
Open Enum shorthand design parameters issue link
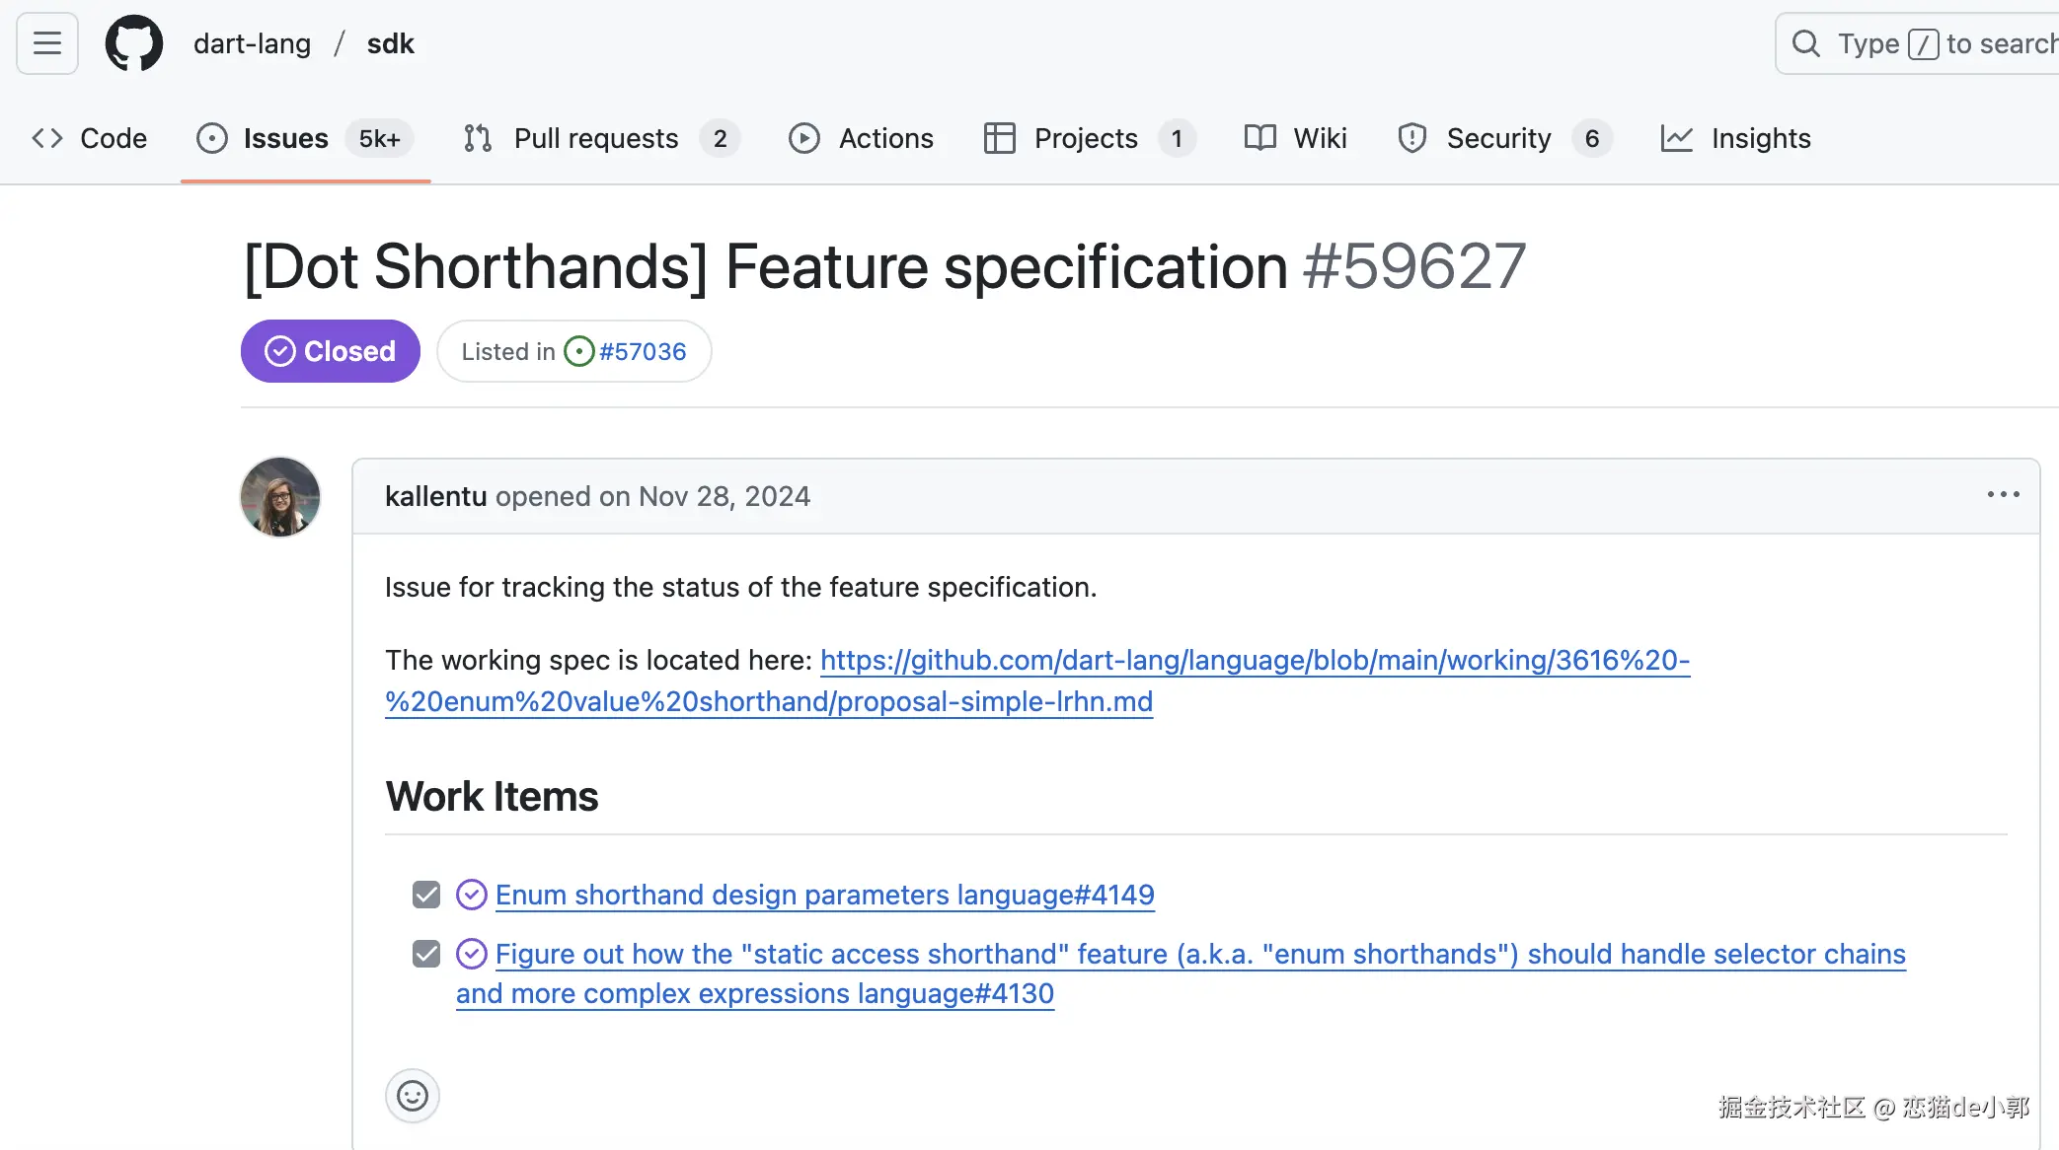point(824,895)
